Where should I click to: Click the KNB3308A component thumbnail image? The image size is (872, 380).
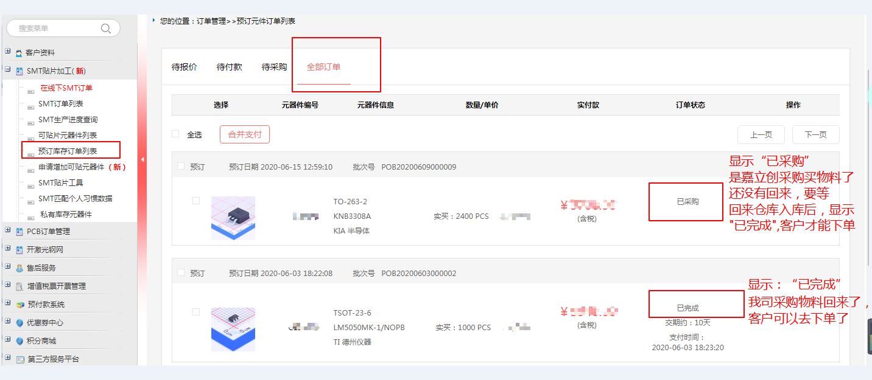point(233,218)
